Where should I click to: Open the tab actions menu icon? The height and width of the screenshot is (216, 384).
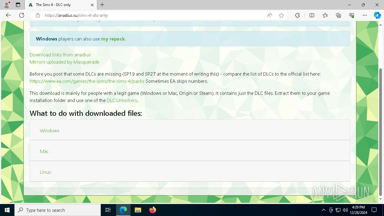pos(18,5)
